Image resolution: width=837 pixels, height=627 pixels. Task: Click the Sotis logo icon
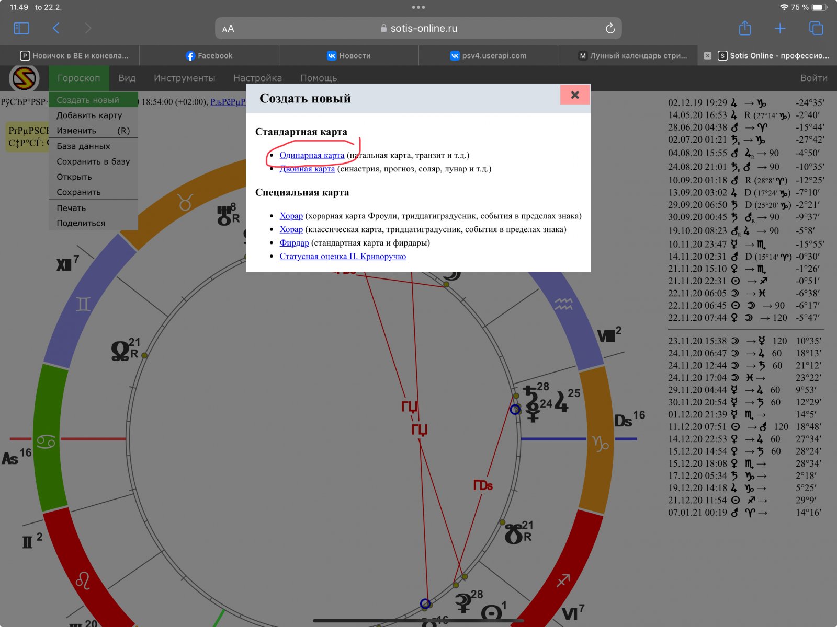[24, 78]
